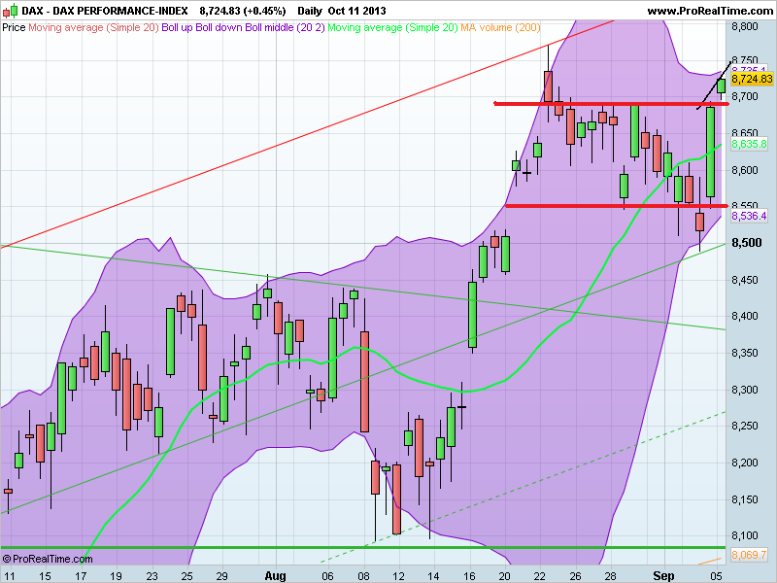Click the bold 8,500 price axis label

click(746, 242)
